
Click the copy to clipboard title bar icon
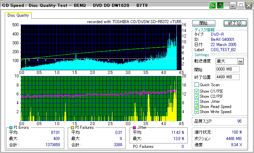coord(212,5)
